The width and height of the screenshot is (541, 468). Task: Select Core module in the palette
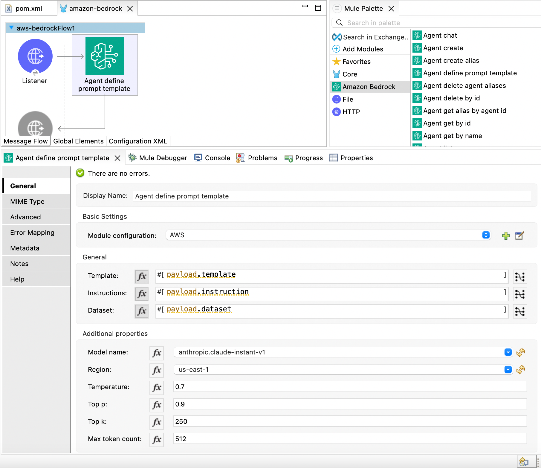coord(345,74)
